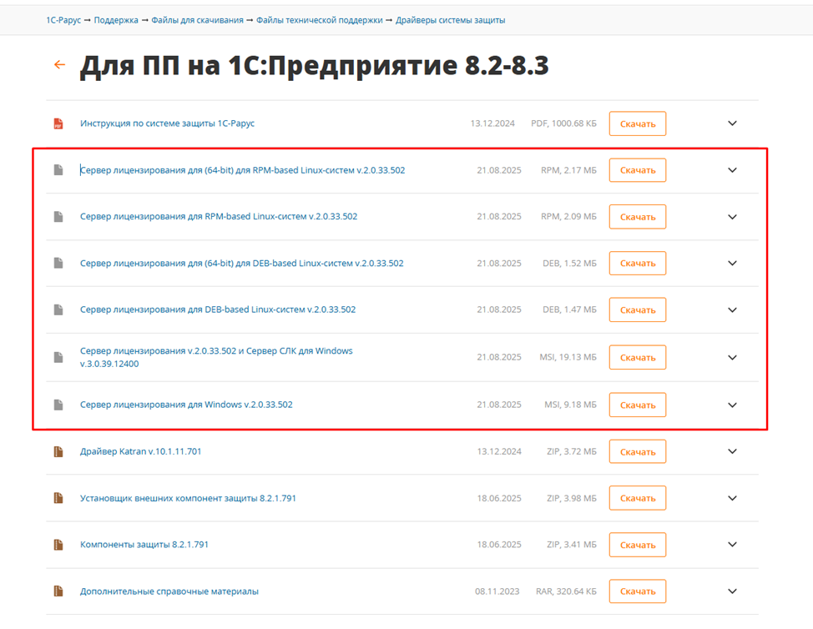Open Поддержка breadcrumb link
813x629 pixels.
[116, 20]
